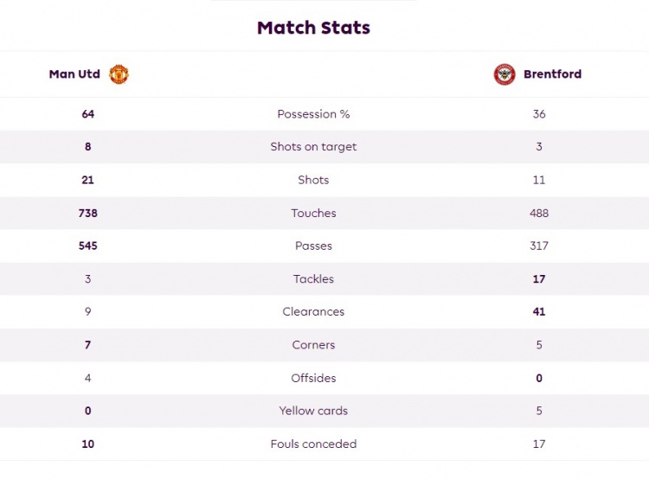The image size is (649, 479).
Task: Select Man Utd's 545 passes value
Action: (x=87, y=246)
